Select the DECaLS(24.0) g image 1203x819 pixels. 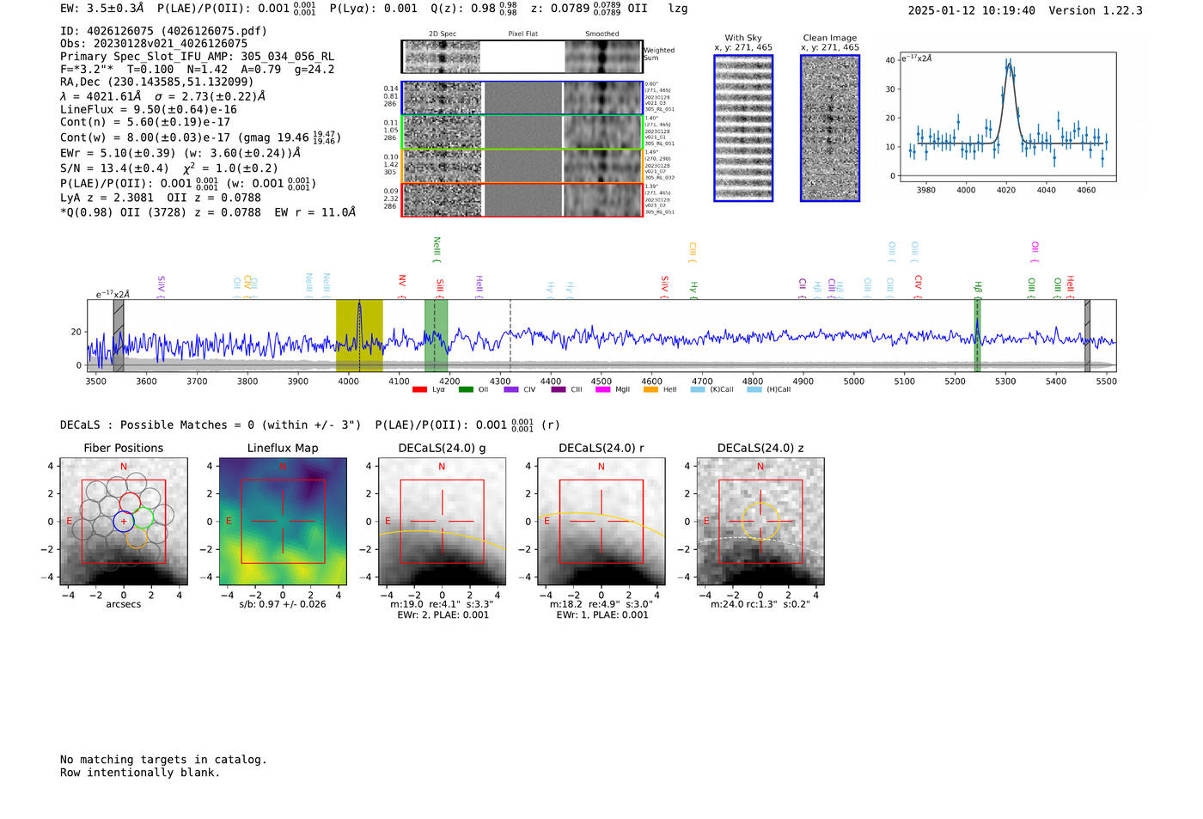point(442,521)
